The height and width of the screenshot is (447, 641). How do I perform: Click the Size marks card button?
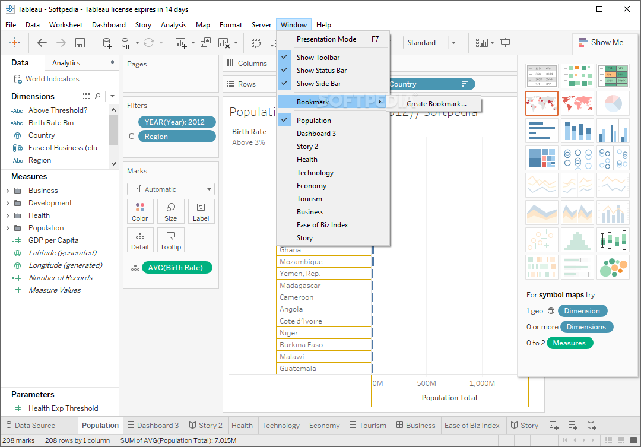click(171, 211)
